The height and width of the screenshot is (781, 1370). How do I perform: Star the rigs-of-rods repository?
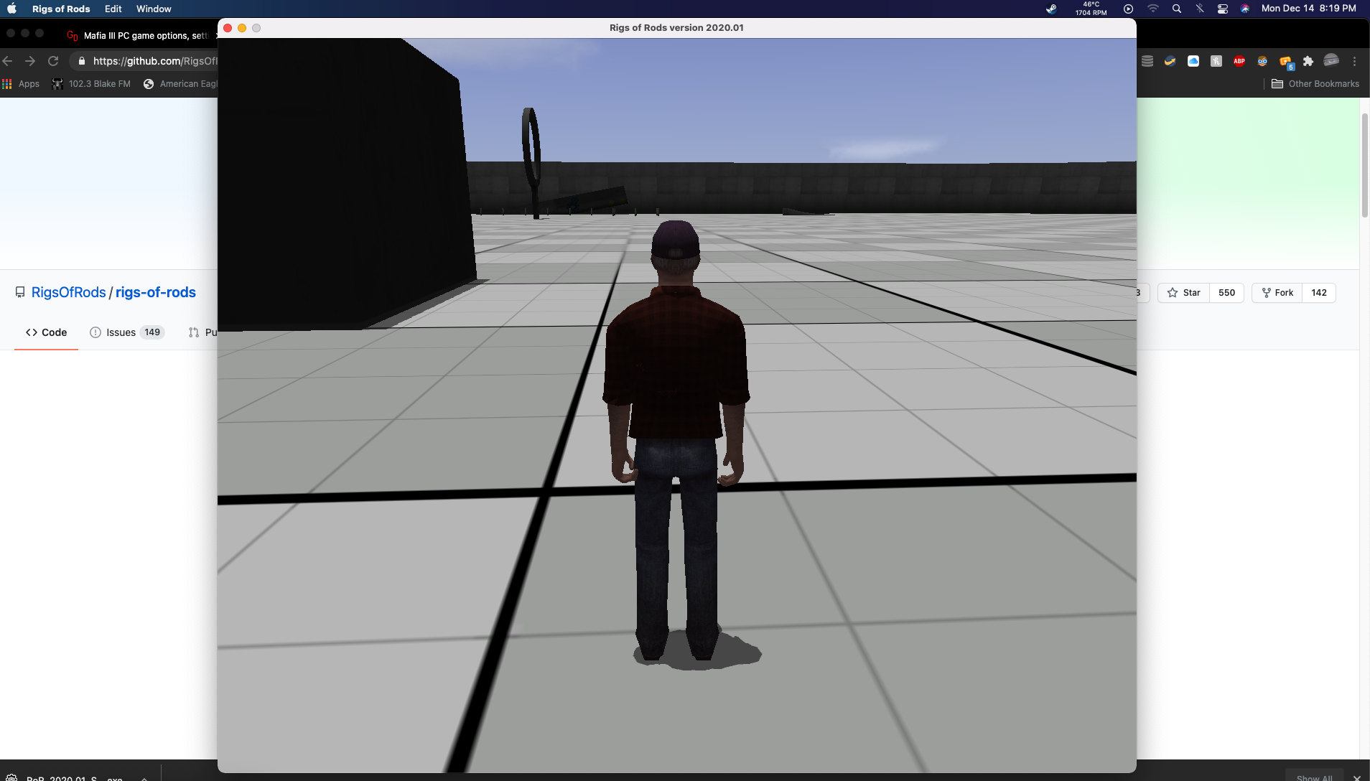point(1183,293)
